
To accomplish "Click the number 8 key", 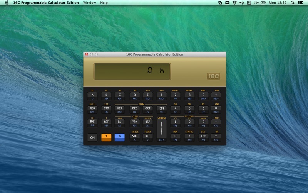I will [189, 96].
